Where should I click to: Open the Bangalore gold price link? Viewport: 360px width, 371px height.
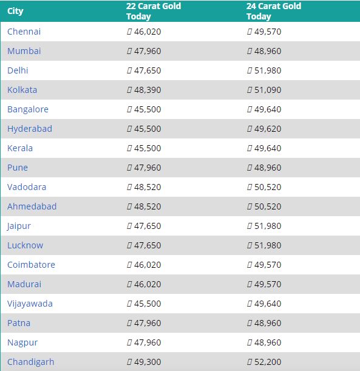point(28,109)
